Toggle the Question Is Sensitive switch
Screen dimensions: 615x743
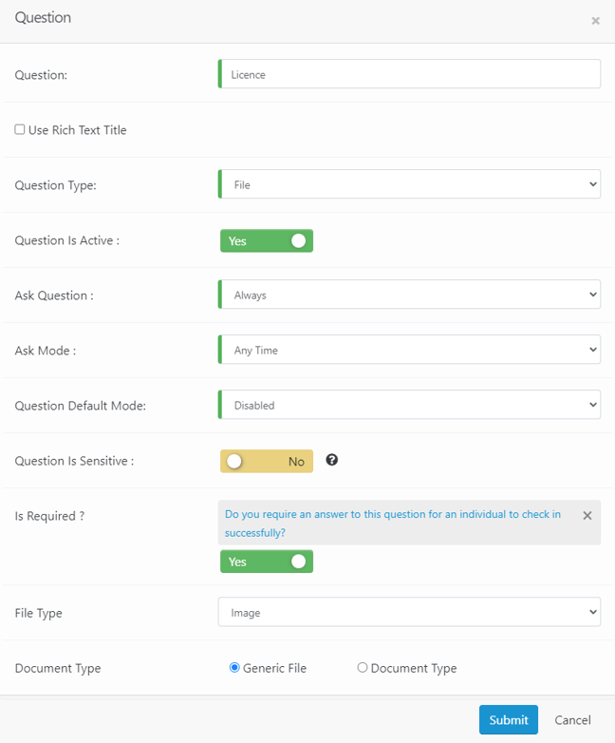267,461
